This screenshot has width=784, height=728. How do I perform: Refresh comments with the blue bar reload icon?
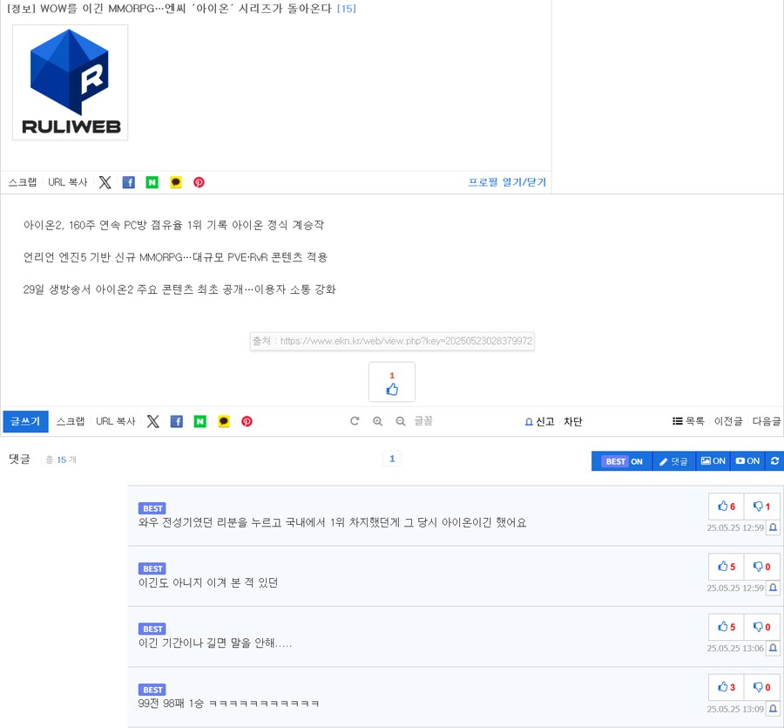tap(774, 461)
